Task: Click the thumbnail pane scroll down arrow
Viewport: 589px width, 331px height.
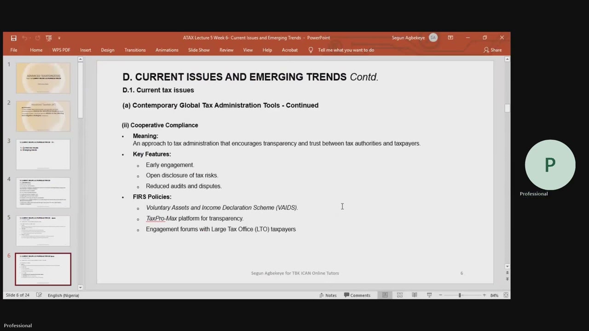Action: click(81, 287)
